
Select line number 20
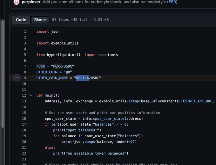pos(24,142)
